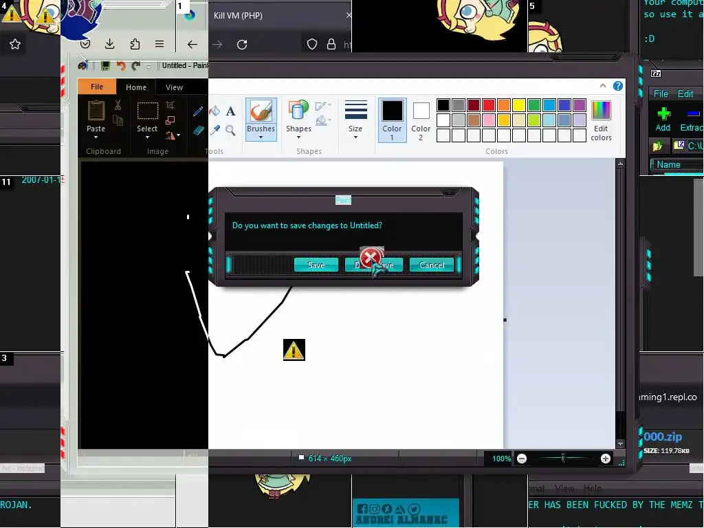
Task: Redo the action in Paint's title bar
Action: pos(135,66)
